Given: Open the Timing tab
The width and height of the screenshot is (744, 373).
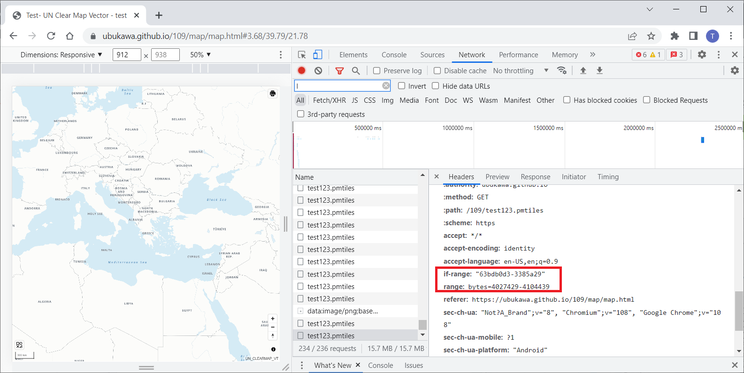Looking at the screenshot, I should [608, 177].
